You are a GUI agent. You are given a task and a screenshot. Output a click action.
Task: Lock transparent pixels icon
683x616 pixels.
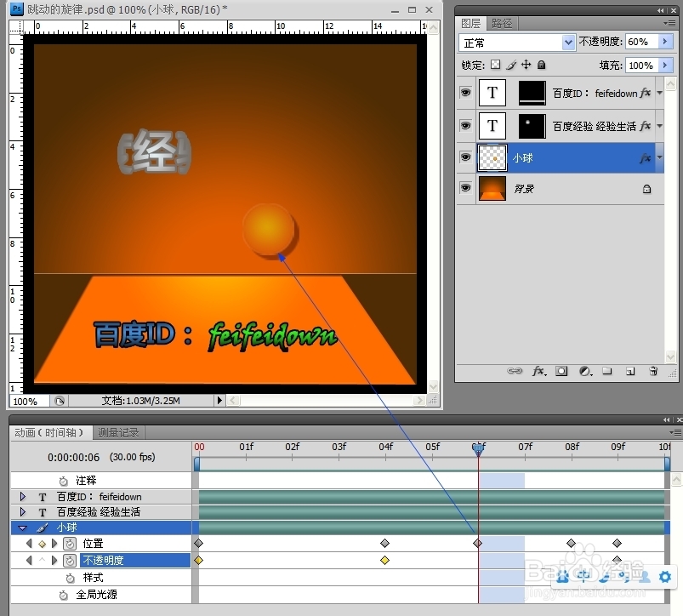coord(495,65)
